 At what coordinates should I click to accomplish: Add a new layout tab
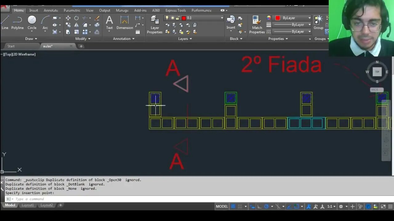click(61, 205)
